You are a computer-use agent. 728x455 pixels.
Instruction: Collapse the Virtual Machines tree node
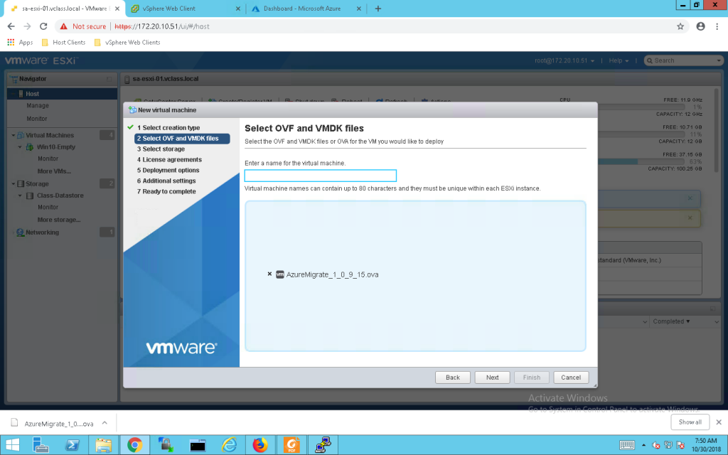(x=13, y=136)
